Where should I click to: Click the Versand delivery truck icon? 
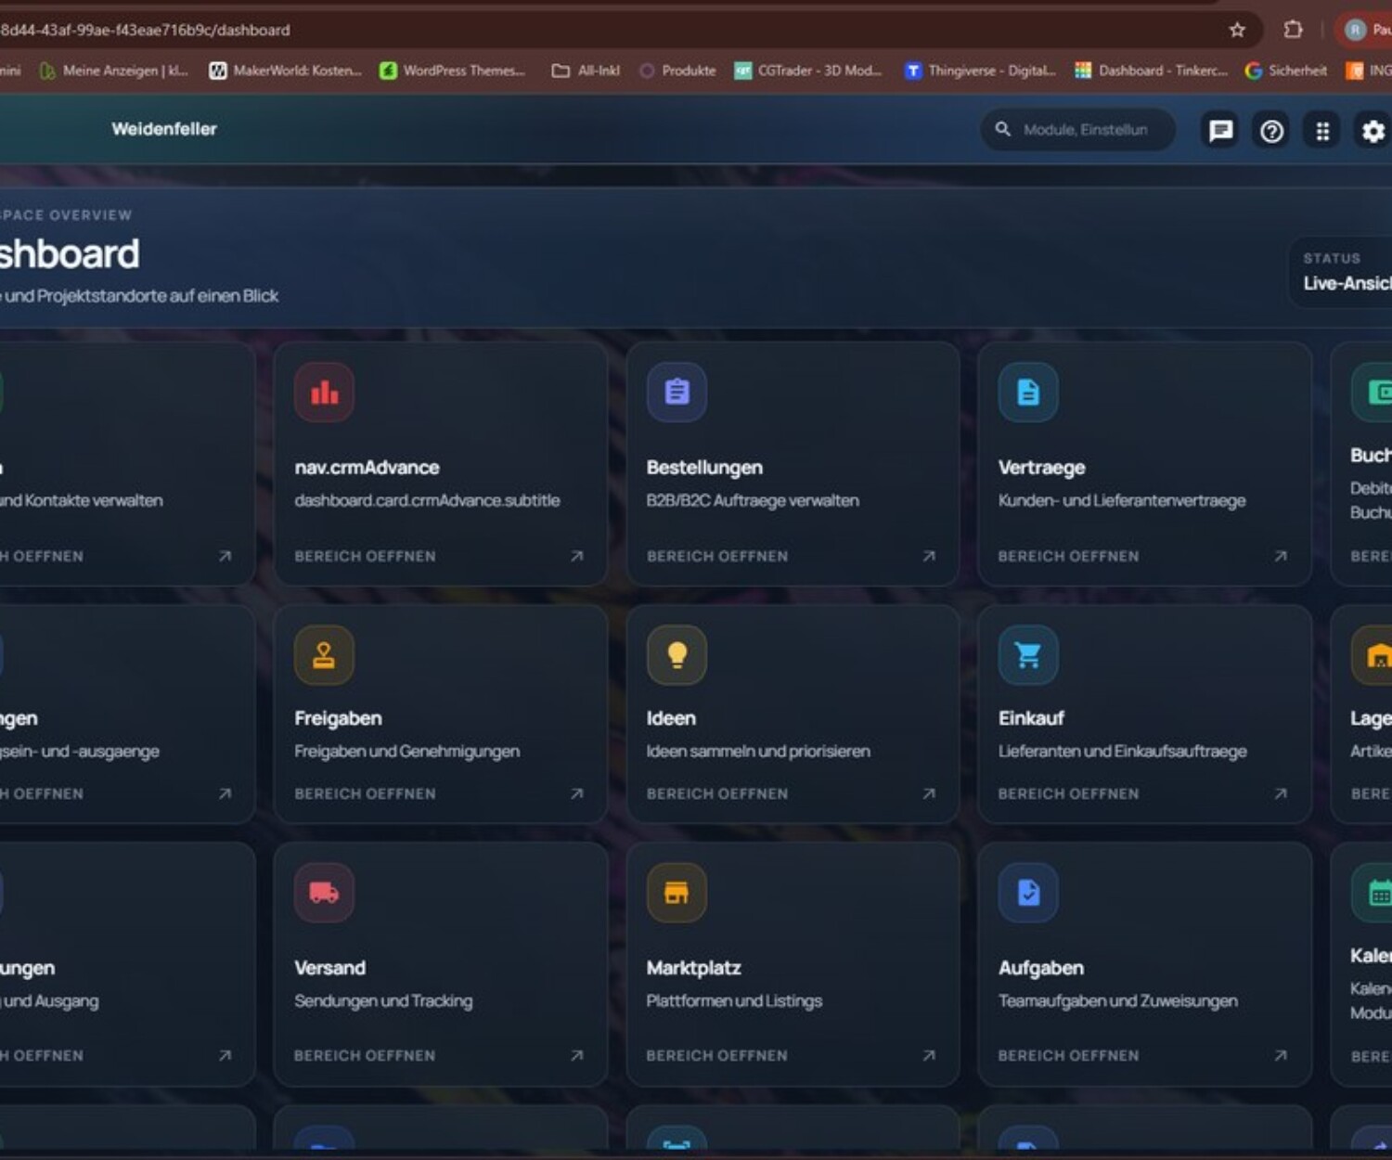click(x=324, y=893)
